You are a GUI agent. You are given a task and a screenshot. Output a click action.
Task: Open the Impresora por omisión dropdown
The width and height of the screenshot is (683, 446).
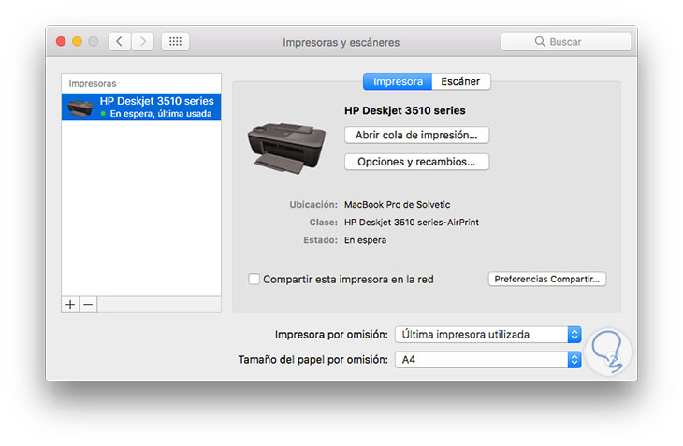click(x=487, y=335)
